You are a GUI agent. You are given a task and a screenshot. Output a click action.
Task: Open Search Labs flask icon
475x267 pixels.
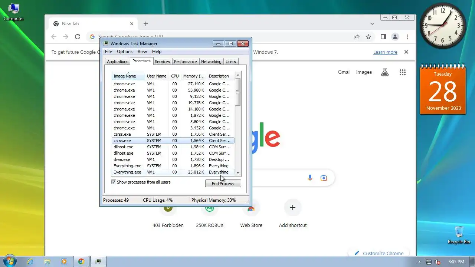point(385,72)
